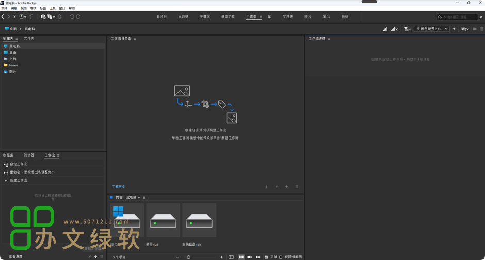This screenshot has height=260, width=485.
Task: Click the camera import photos icon
Action: click(x=43, y=16)
